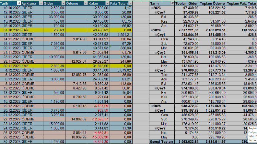Select the Gider cell 10.900,00

(x=54, y=57)
